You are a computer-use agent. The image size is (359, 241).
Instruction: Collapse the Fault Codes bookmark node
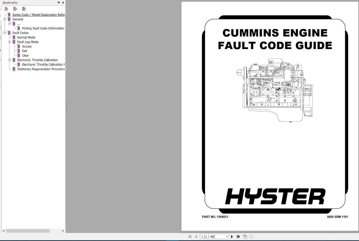[5, 33]
